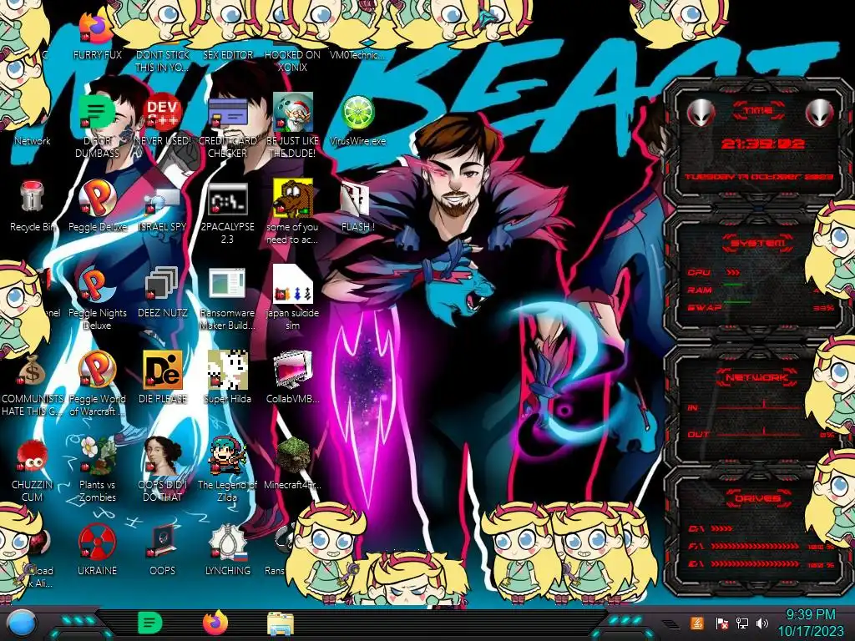Click the SWAP usage bar in the gadget

[736, 301]
